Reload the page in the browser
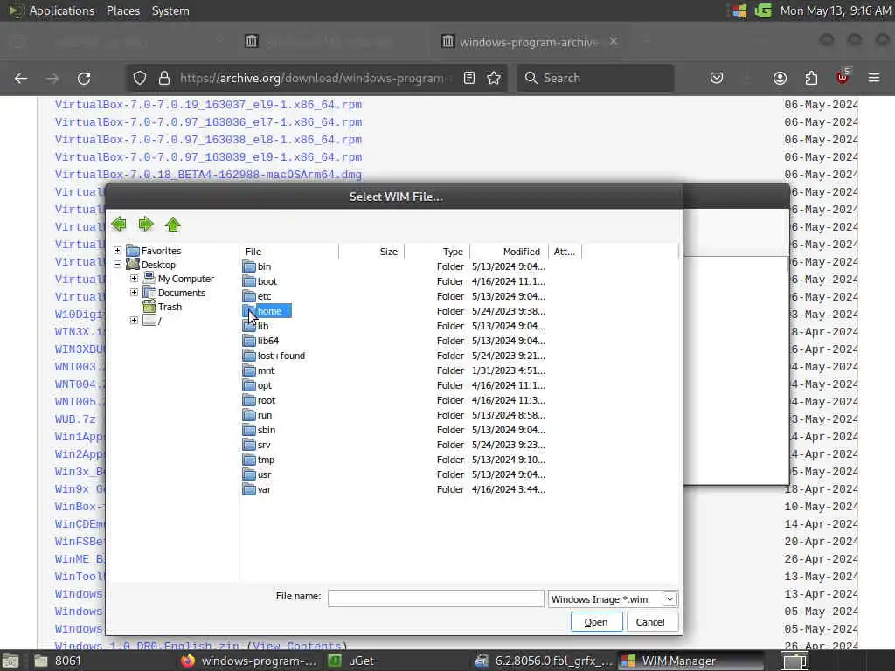The width and height of the screenshot is (895, 671). pyautogui.click(x=84, y=78)
